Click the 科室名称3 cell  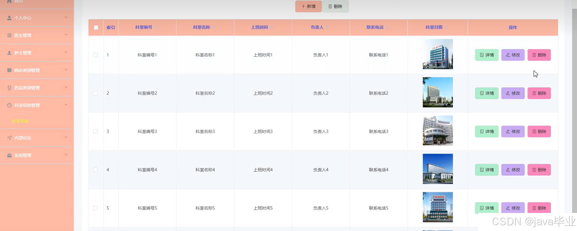pos(205,131)
